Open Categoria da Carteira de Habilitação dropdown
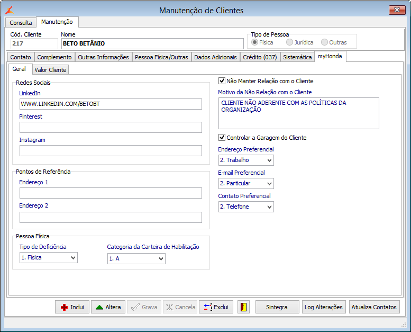 click(x=136, y=258)
